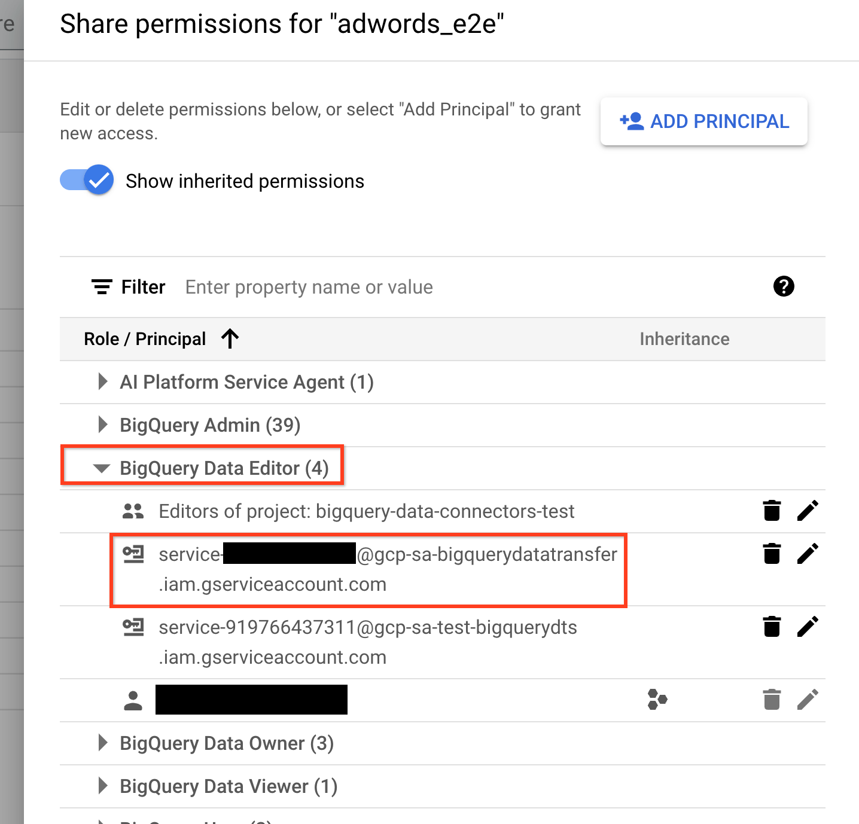Viewport: 859px width, 824px height.
Task: Delete the Editors of project principal
Action: (x=772, y=511)
